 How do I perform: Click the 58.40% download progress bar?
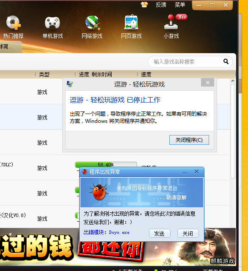(106, 164)
